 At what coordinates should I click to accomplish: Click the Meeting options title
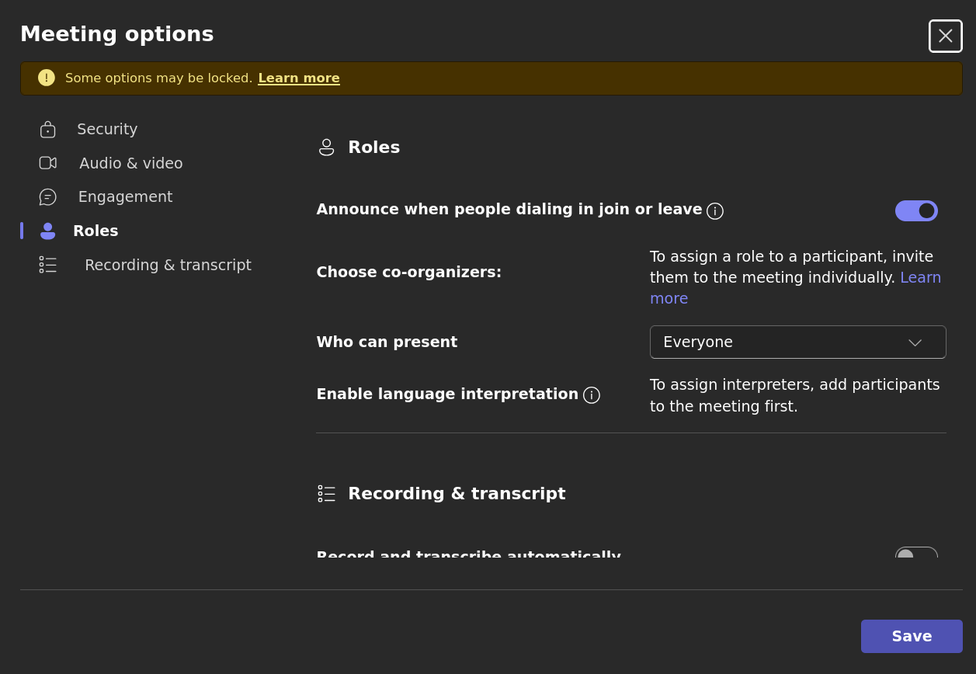point(117,34)
